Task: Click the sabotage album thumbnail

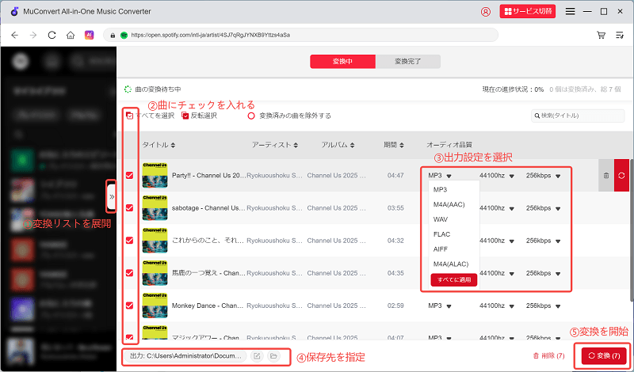Action: click(155, 208)
